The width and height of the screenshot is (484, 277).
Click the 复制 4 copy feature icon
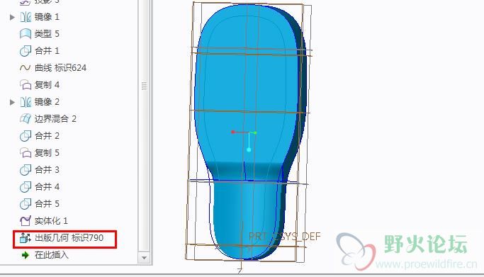(26, 85)
